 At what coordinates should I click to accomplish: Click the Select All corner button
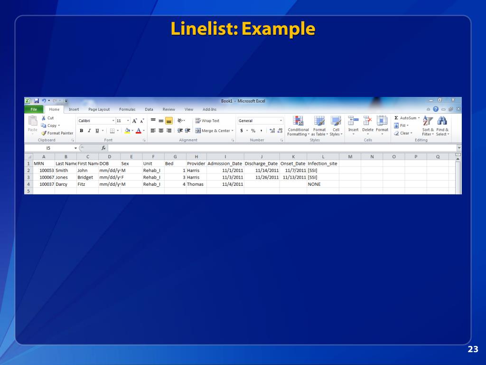28,157
